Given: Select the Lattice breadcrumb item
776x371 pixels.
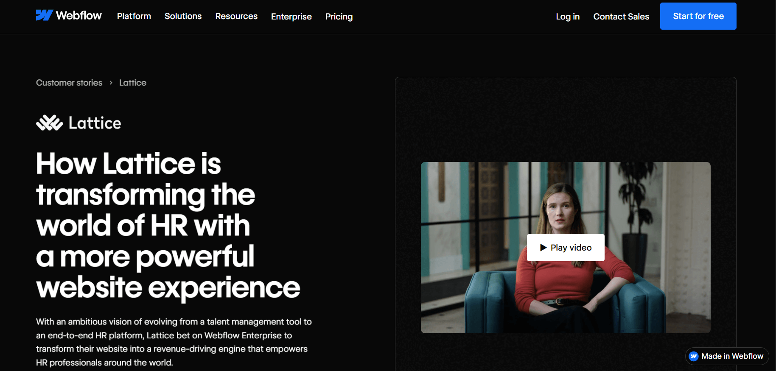Looking at the screenshot, I should coord(132,83).
